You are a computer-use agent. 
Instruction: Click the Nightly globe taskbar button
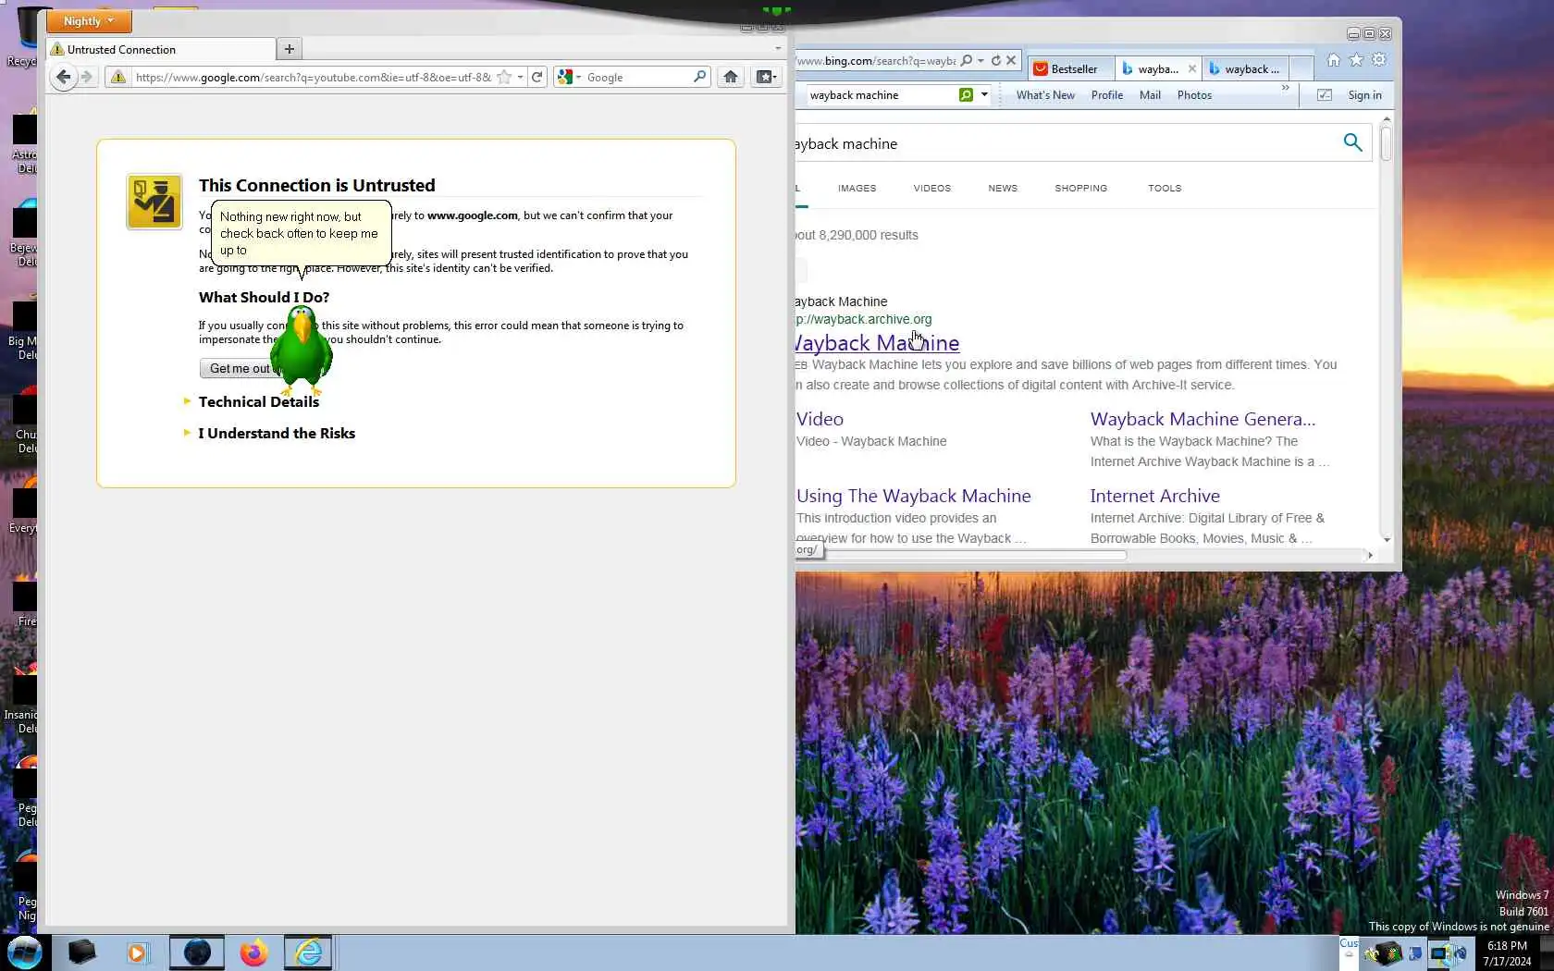click(x=197, y=953)
